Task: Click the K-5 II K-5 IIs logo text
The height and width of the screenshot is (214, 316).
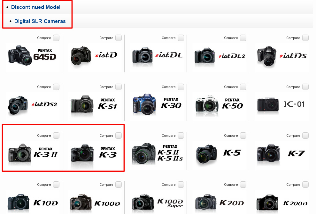Action: click(170, 153)
